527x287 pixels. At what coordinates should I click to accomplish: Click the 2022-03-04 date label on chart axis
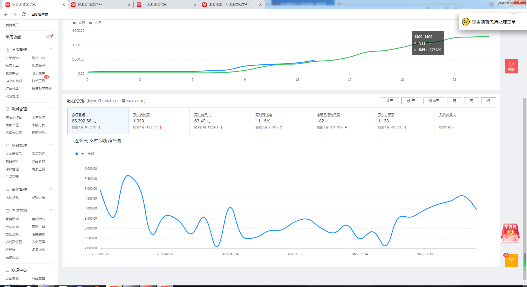click(x=230, y=254)
